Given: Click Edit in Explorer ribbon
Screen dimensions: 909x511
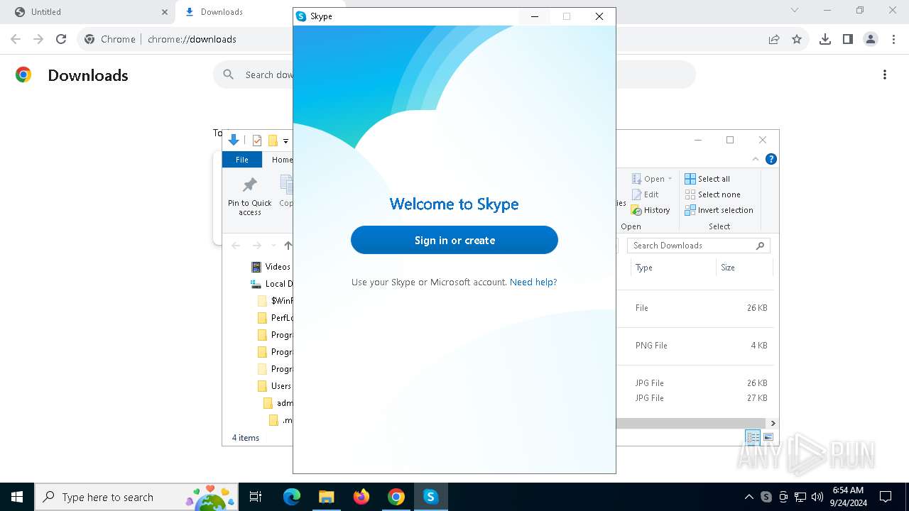Looking at the screenshot, I should pyautogui.click(x=645, y=194).
